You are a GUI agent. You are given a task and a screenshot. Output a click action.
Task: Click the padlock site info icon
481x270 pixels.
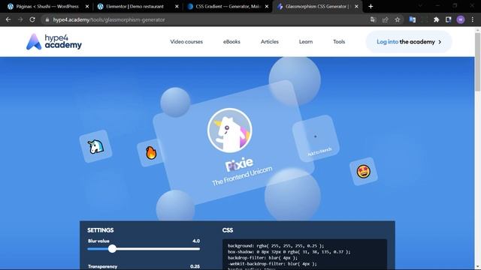pos(47,19)
